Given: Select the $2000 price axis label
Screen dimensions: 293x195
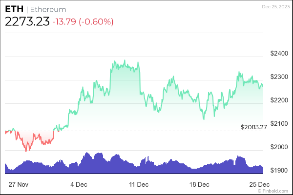Looking at the screenshot, I should pos(279,147).
